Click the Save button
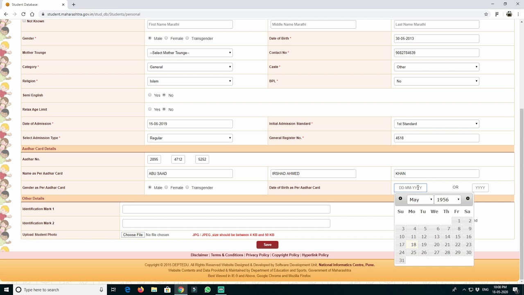 [267, 245]
